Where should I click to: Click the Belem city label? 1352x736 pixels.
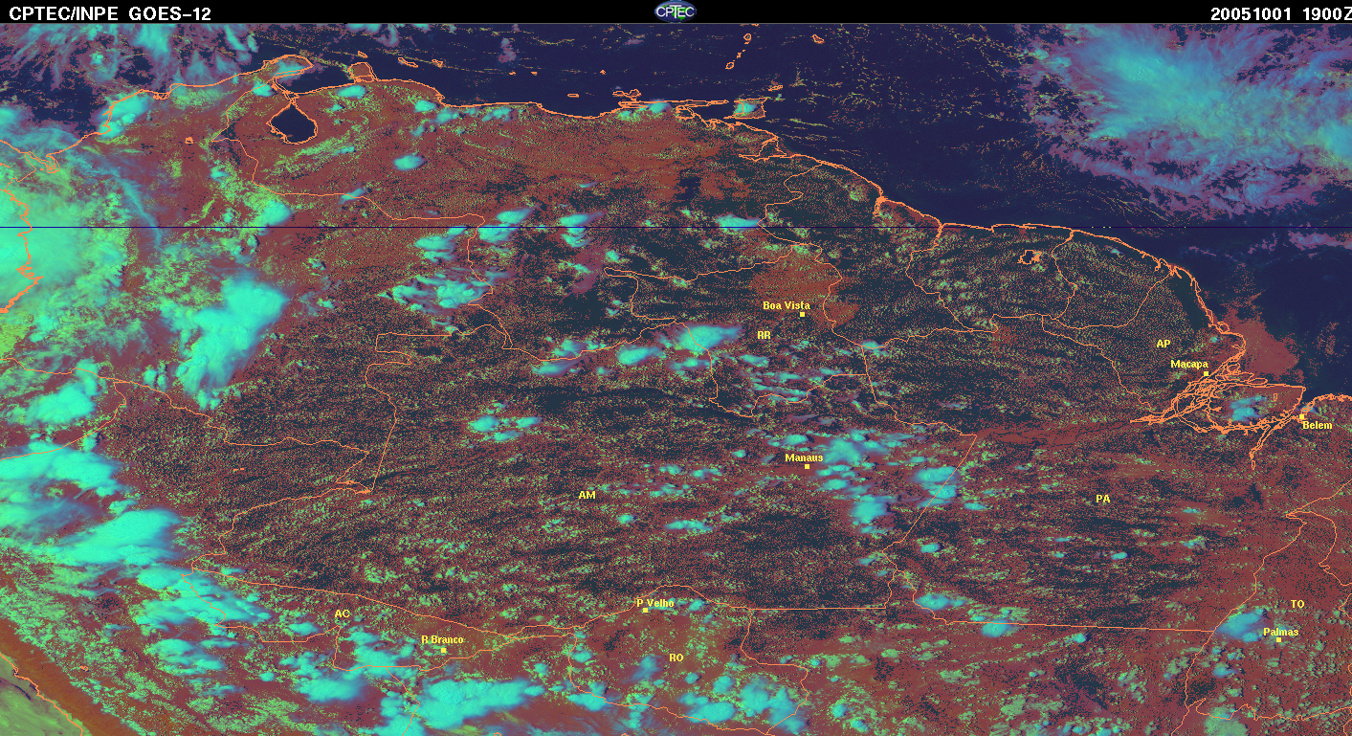(x=1317, y=425)
